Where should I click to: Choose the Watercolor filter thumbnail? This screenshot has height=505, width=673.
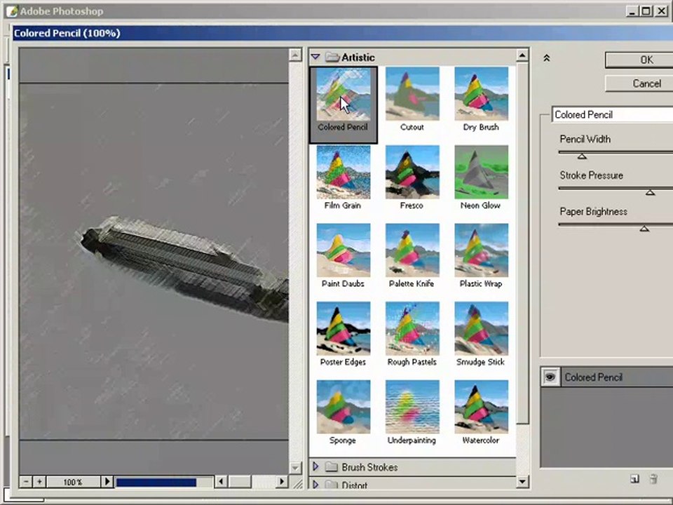481,407
